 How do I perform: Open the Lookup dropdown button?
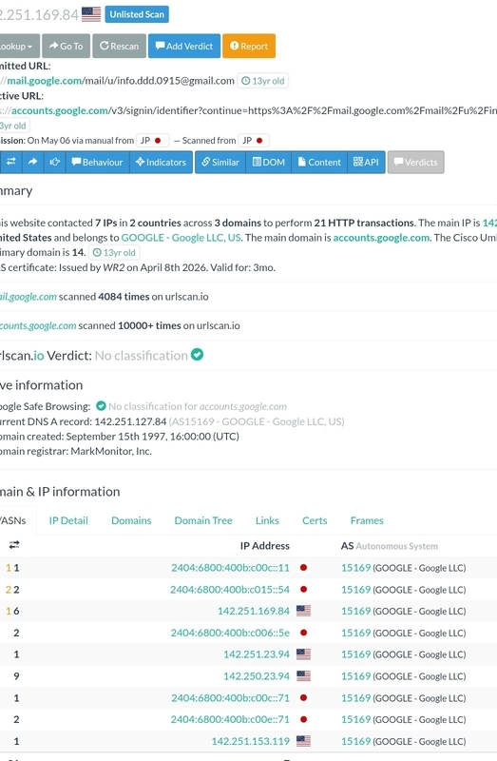pos(19,46)
